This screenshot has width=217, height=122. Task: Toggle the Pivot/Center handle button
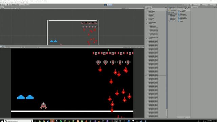22,5
